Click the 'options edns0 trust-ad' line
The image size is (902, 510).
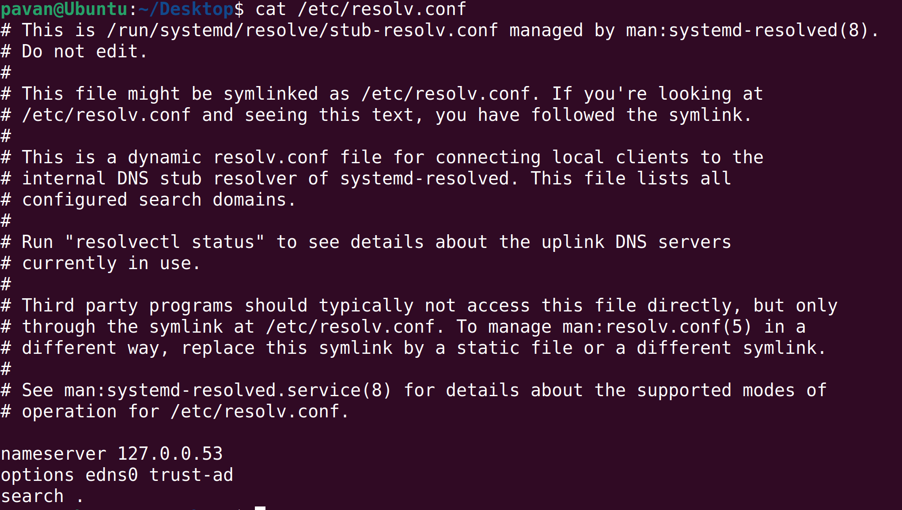tap(117, 475)
